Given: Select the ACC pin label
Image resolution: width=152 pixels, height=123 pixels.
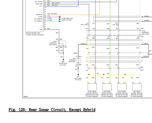Looking at the screenshot, I should (x=41, y=6).
